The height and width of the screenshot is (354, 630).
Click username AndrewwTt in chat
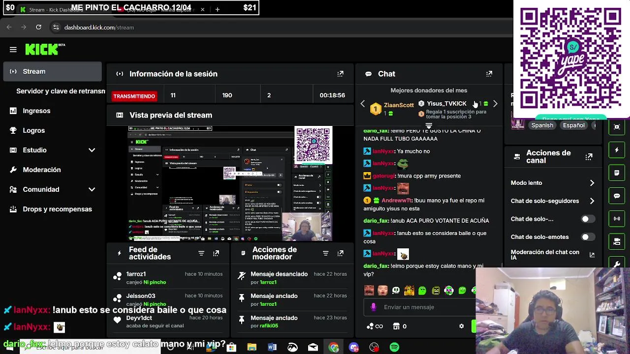[397, 201]
